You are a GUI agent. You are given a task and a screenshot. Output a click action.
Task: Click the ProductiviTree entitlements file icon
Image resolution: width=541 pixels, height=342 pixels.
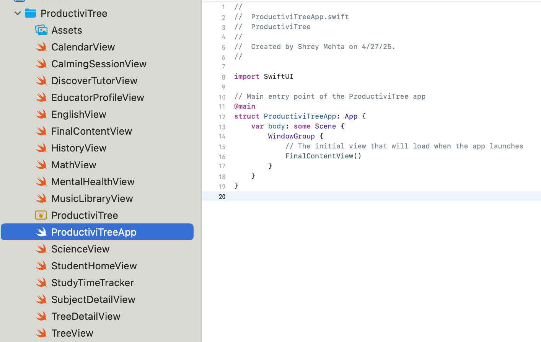click(x=41, y=215)
